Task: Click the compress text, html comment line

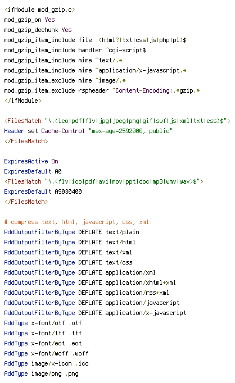Action: point(78,222)
